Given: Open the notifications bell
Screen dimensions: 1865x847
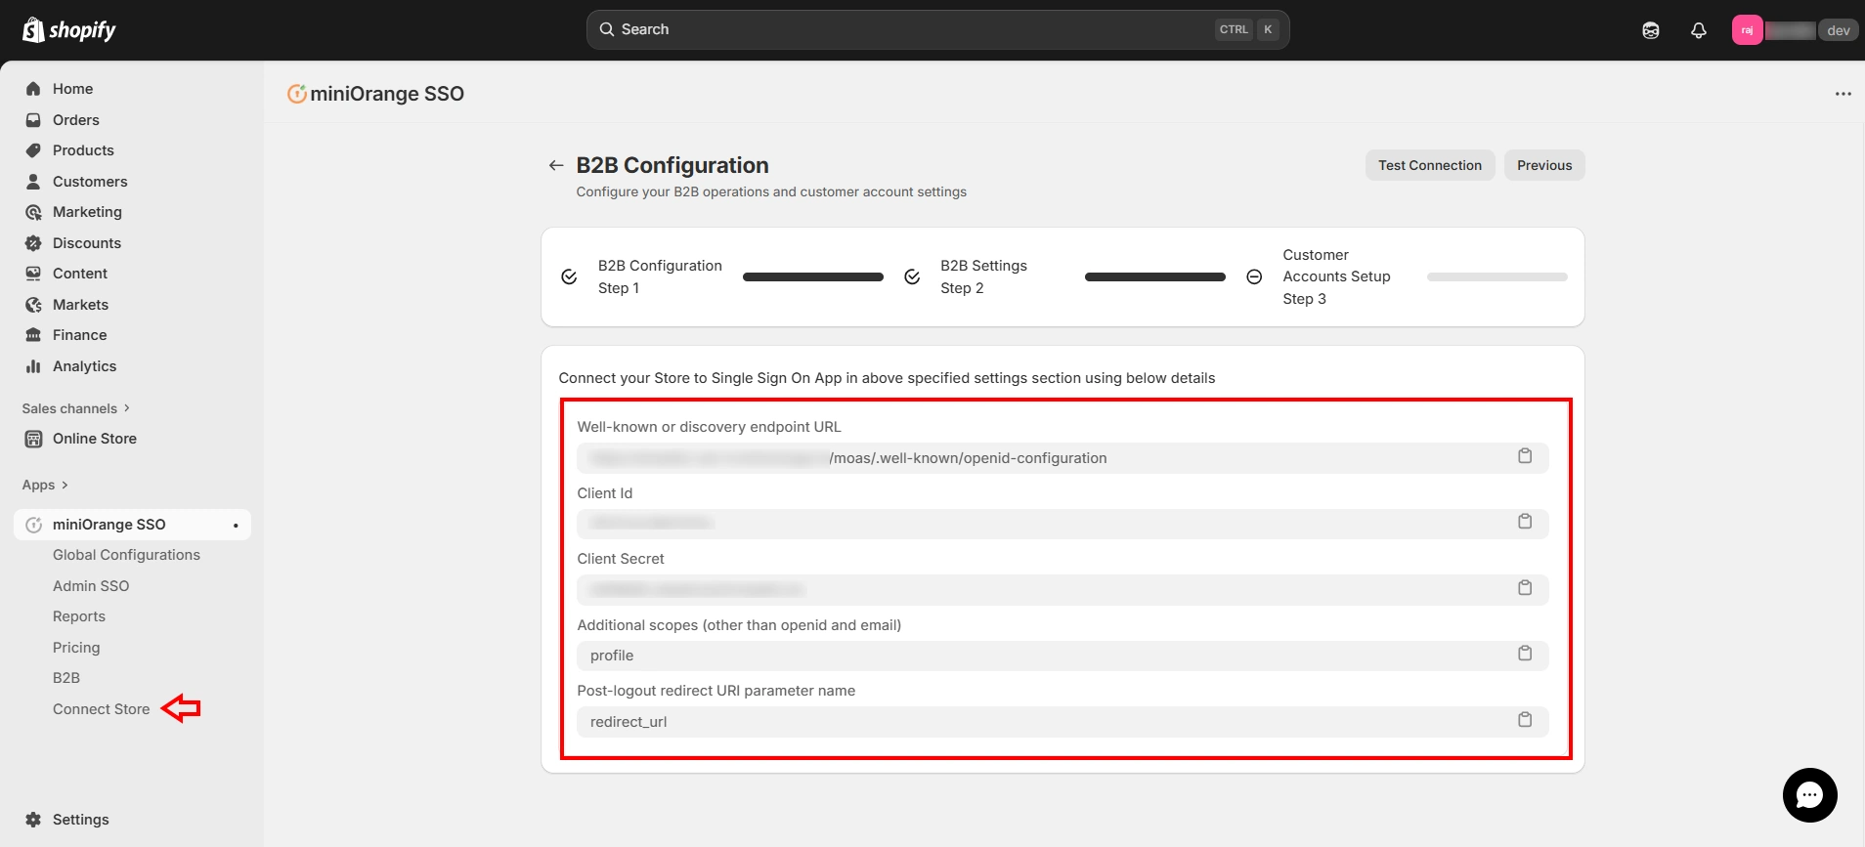Looking at the screenshot, I should (1699, 30).
